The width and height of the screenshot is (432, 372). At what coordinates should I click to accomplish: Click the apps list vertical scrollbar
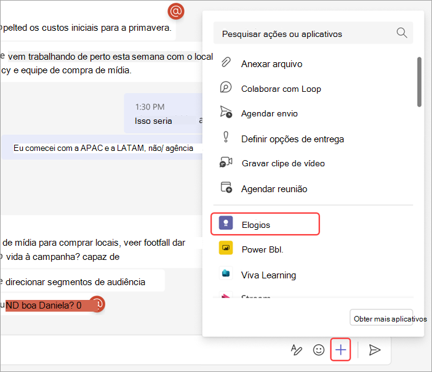coord(419,82)
